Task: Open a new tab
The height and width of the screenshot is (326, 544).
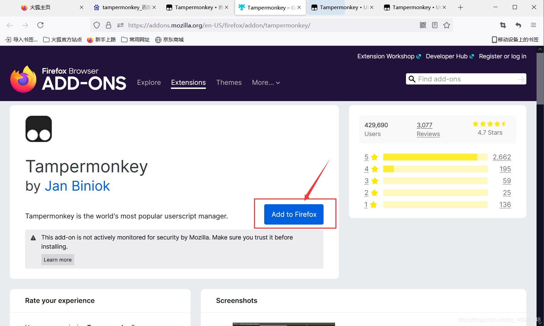Action: (x=460, y=7)
